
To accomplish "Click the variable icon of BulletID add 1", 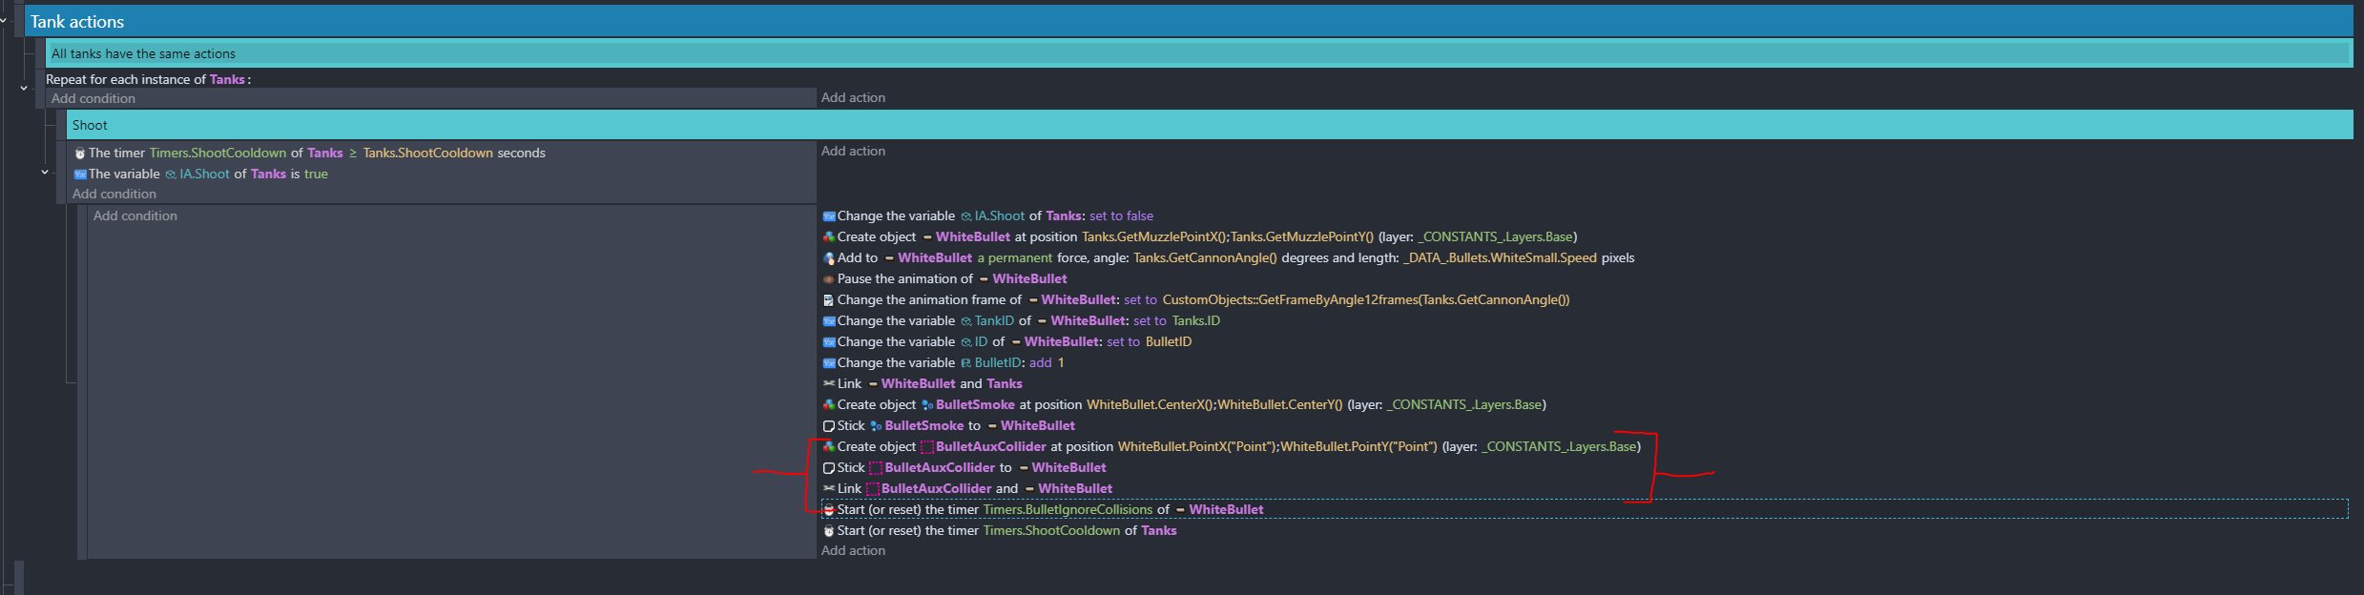I will point(829,363).
